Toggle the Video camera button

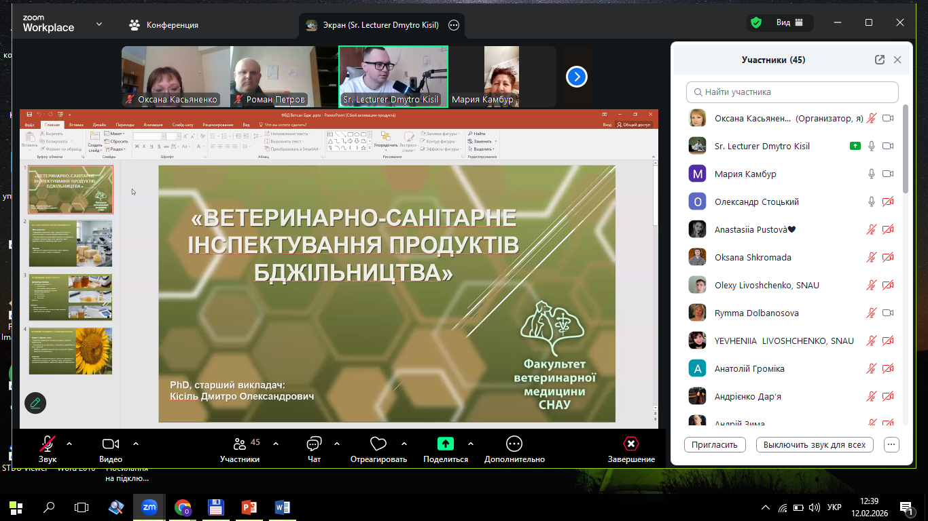pos(111,444)
